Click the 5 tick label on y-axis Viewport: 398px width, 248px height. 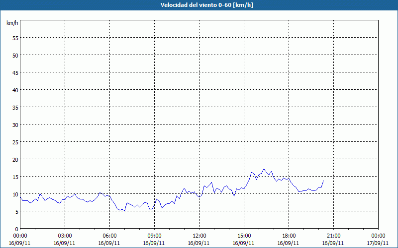point(16,211)
